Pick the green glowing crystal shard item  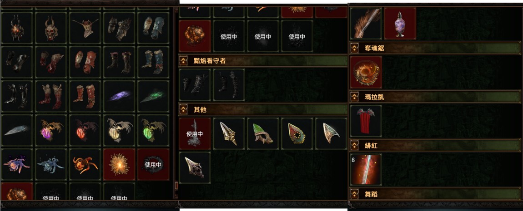point(153,96)
